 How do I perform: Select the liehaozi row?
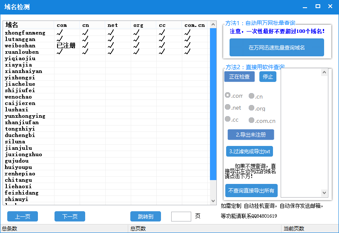coord(106,186)
